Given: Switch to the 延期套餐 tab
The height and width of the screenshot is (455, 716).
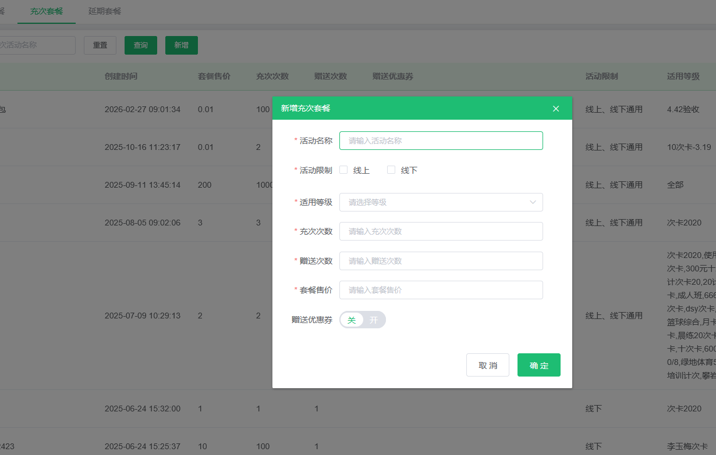Looking at the screenshot, I should [x=104, y=10].
